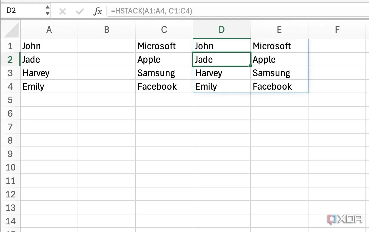Select row 1 header

pos(10,46)
